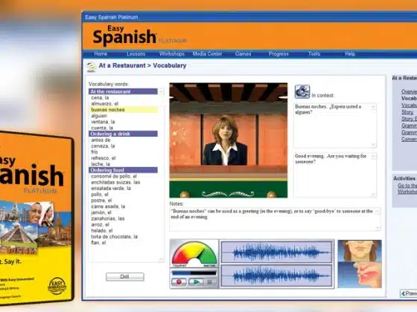Open the Go to the Workshop link

pos(407,189)
